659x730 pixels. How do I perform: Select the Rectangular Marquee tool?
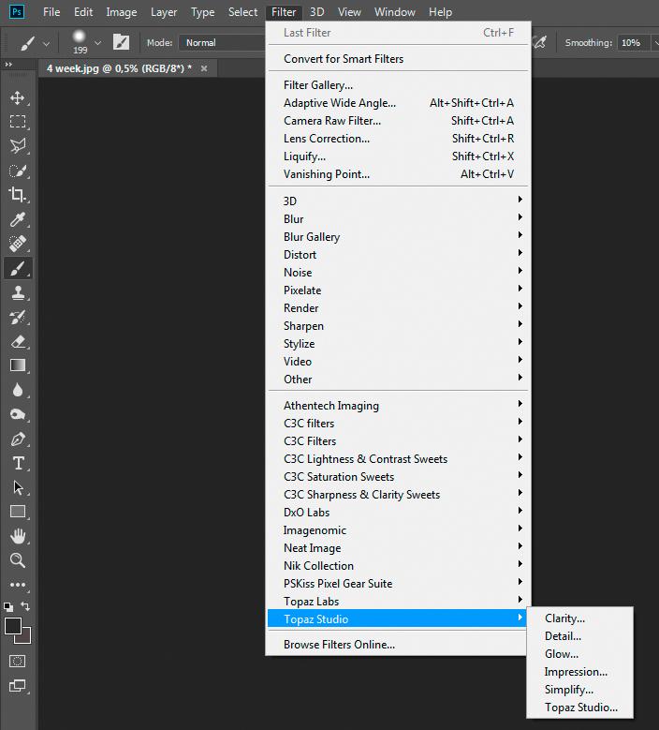click(18, 122)
